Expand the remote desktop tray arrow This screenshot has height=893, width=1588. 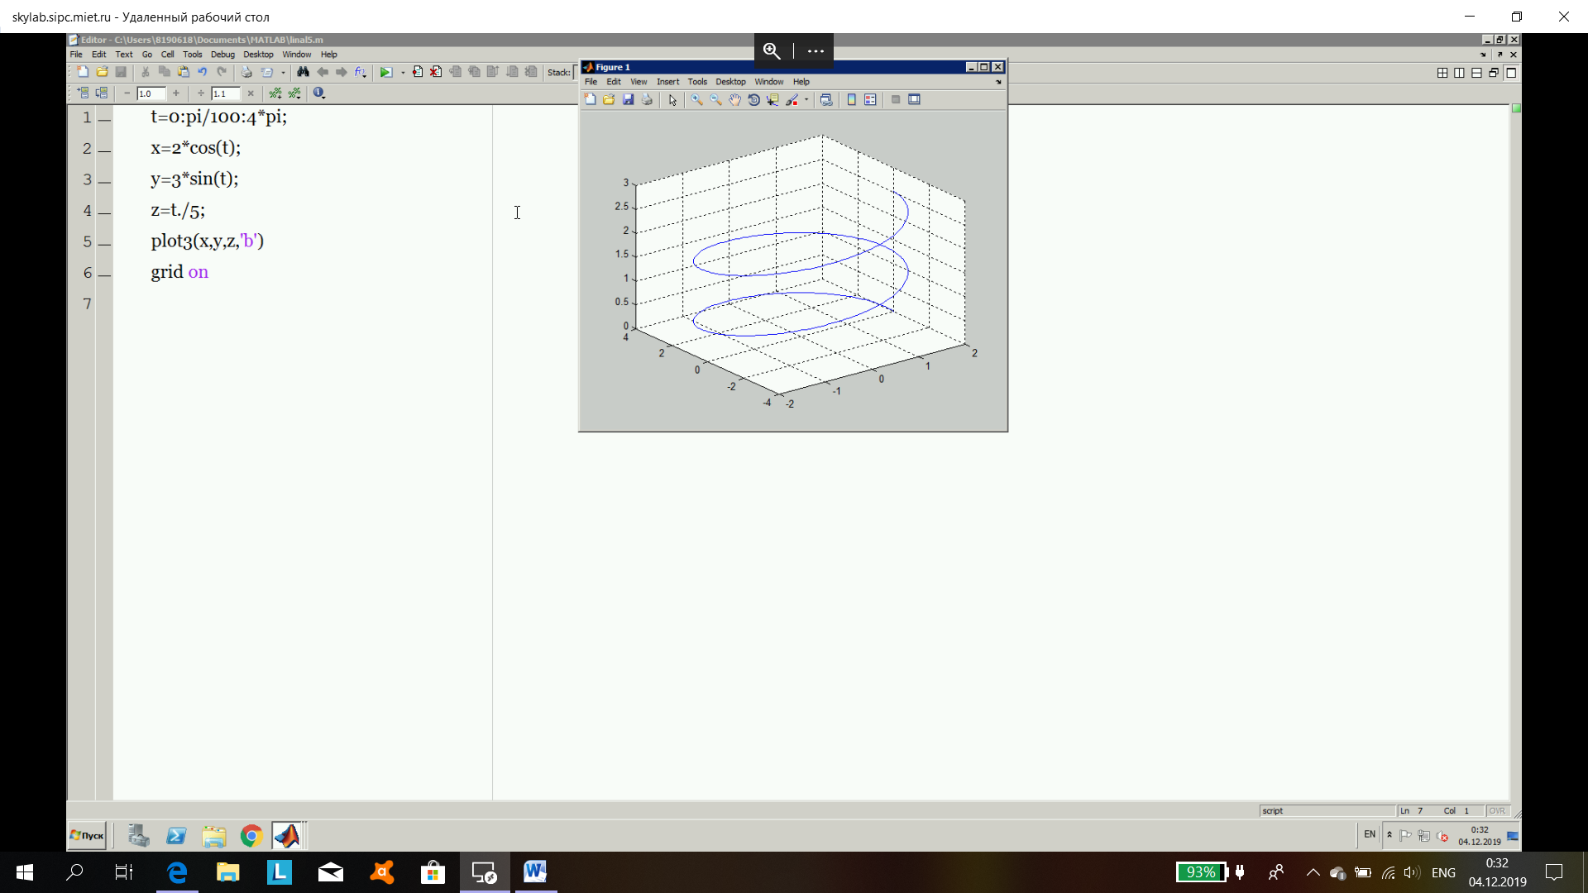pos(1389,835)
